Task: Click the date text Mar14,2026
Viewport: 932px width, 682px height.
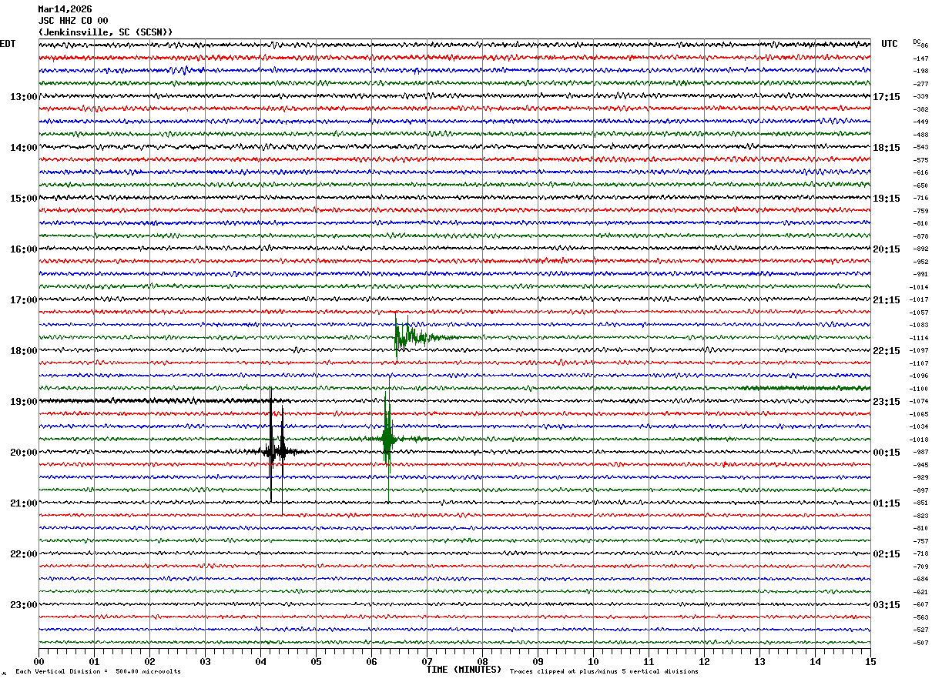Action: [65, 9]
